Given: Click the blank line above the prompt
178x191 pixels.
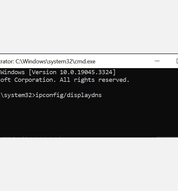Looking at the screenshot, I should [x=89, y=88].
